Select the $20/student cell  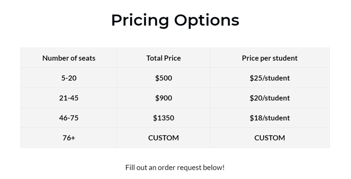tap(270, 98)
